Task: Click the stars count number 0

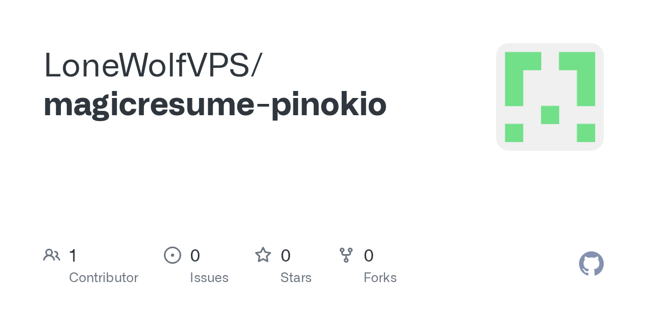Action: 286,256
